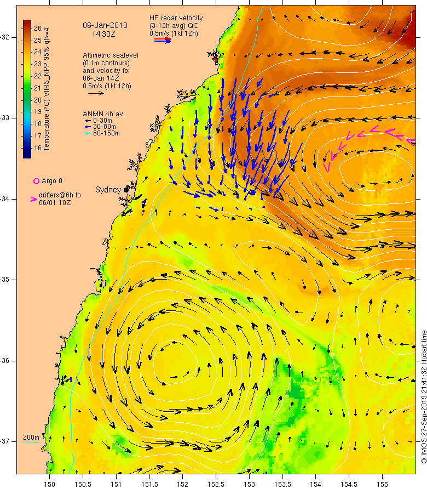Click the red and blue HF radar arrows
The image size is (427, 488).
tap(163, 40)
